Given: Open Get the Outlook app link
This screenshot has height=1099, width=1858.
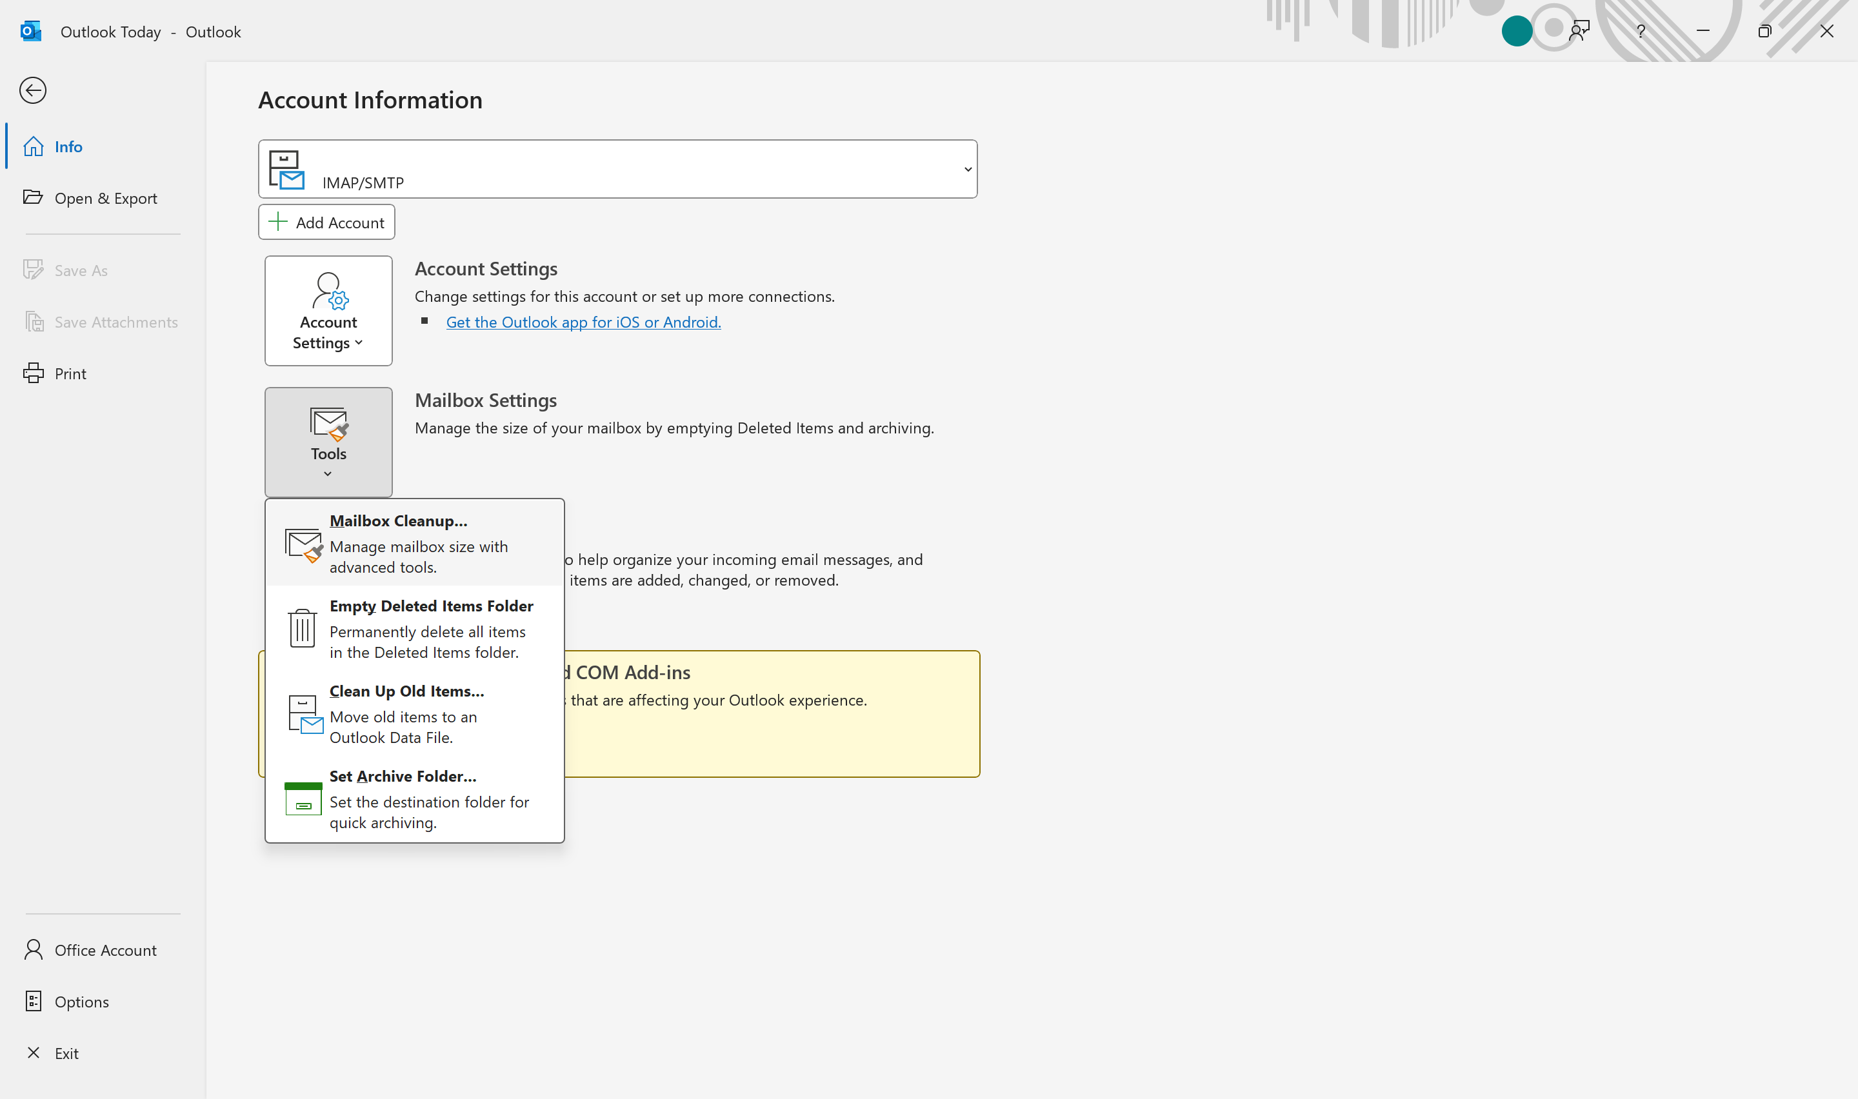Looking at the screenshot, I should coord(584,322).
